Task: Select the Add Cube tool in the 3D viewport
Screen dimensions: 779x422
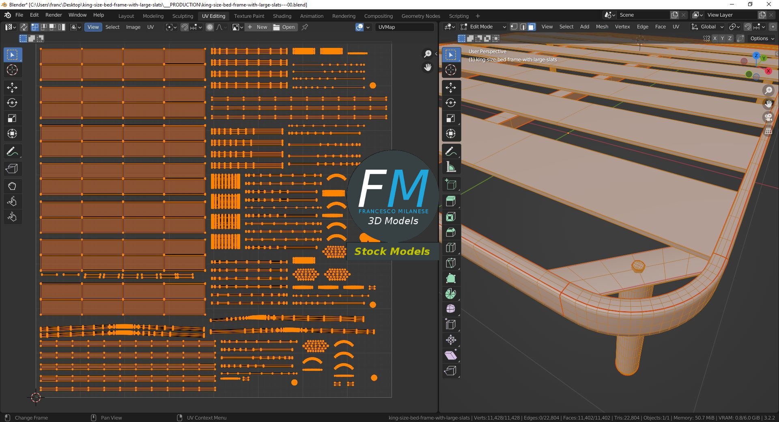Action: (x=451, y=185)
